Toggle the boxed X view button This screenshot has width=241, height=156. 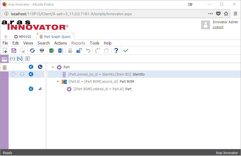point(27,59)
